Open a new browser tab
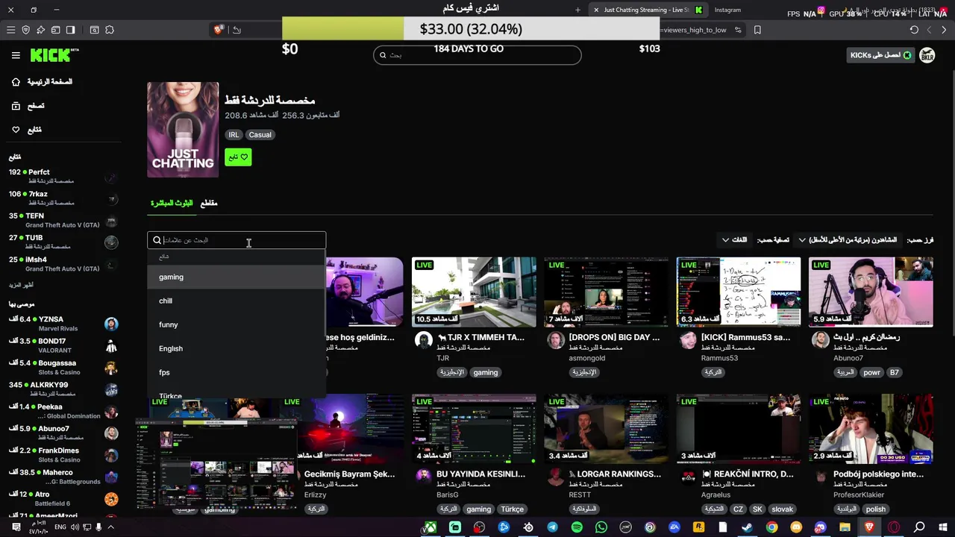 (577, 10)
